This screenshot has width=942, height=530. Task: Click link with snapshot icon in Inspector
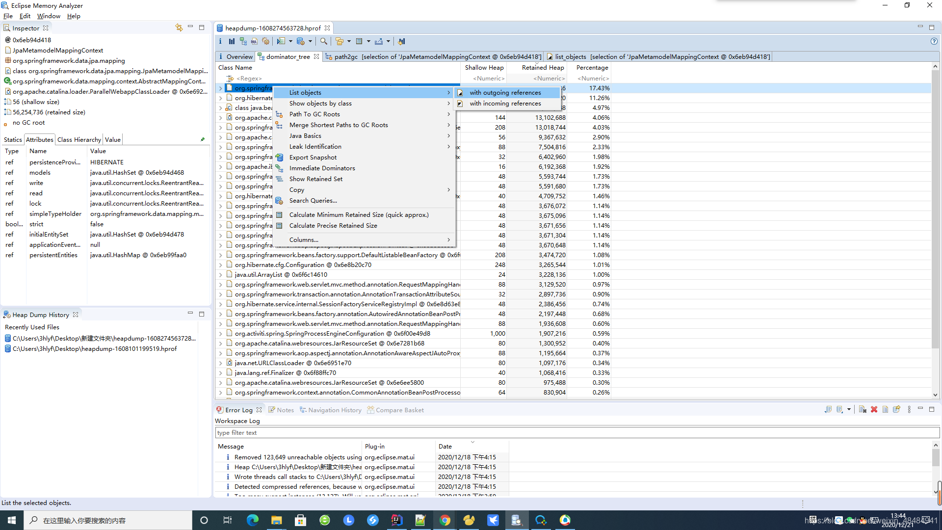pos(179,27)
